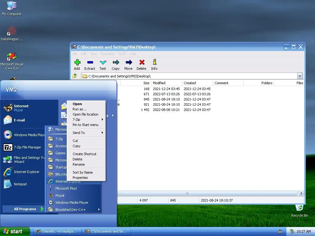315x236 pixels.
Task: Select the row modified 2022-07-13 03:26
Action: tap(210, 94)
